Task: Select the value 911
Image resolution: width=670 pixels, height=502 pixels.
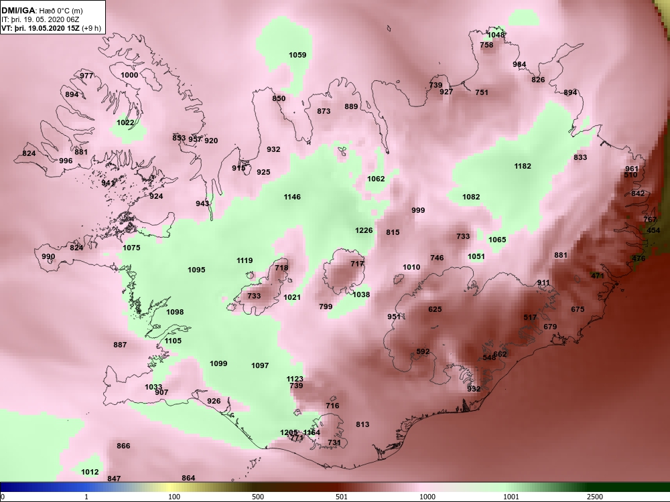Action: coord(543,282)
